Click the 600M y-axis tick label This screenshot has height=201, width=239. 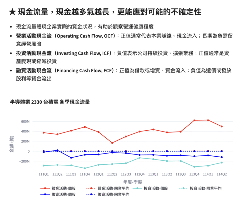click(x=25, y=121)
